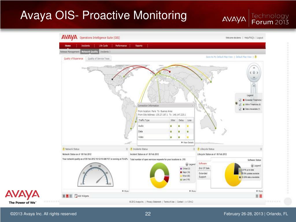Uncheck Within Thresholds in map legend
The image size is (296, 222).
(x=240, y=105)
